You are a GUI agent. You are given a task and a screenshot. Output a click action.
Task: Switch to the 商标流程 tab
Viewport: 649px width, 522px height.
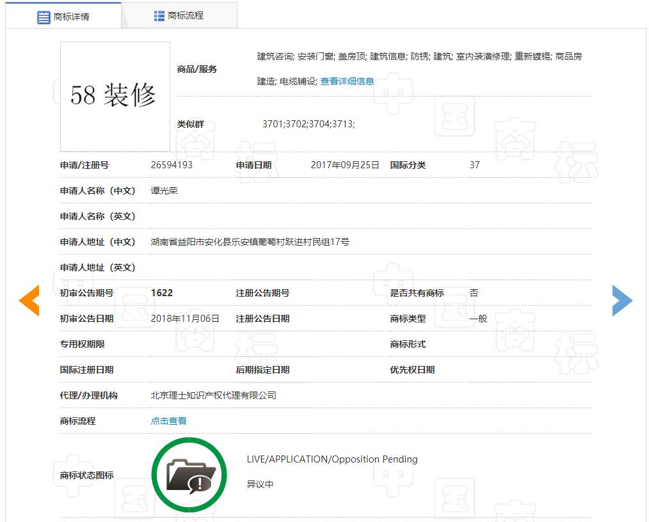coord(179,16)
